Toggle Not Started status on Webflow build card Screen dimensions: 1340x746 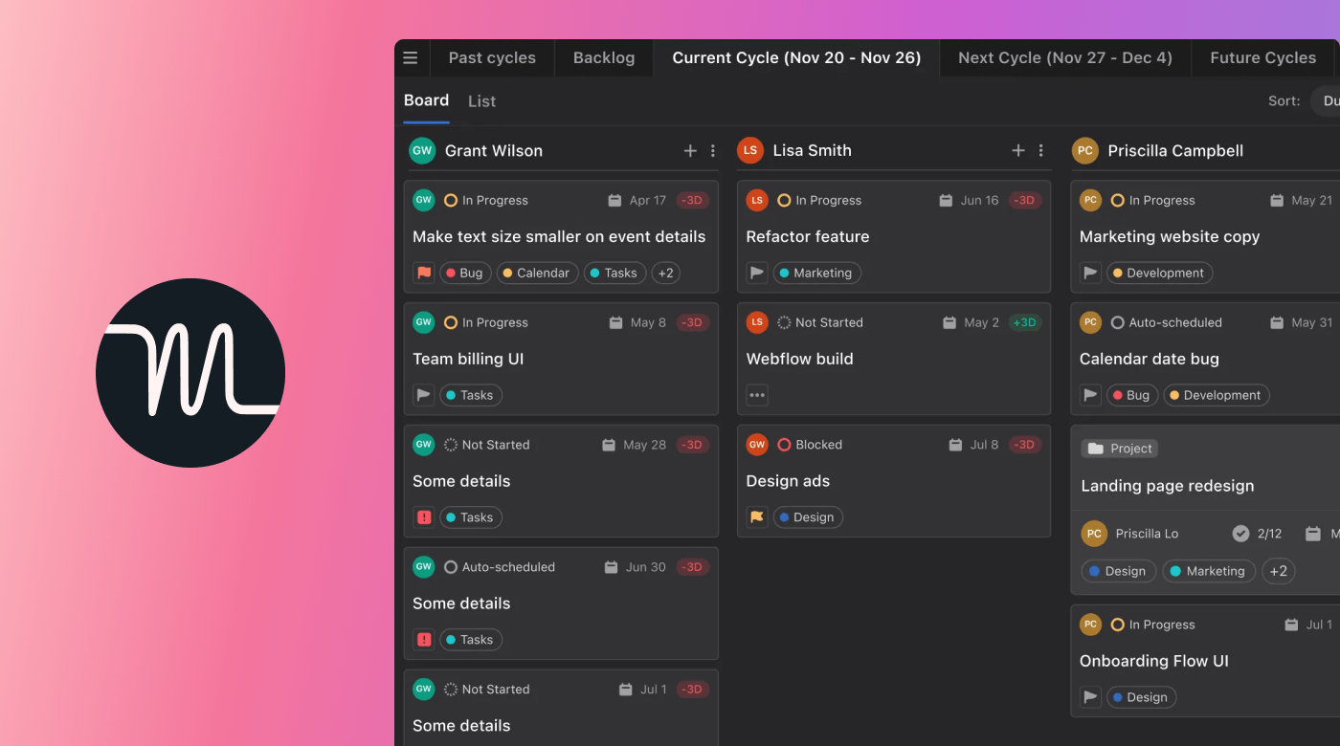[x=784, y=322]
